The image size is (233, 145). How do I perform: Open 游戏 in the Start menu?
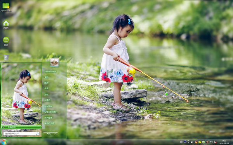coord(46,94)
